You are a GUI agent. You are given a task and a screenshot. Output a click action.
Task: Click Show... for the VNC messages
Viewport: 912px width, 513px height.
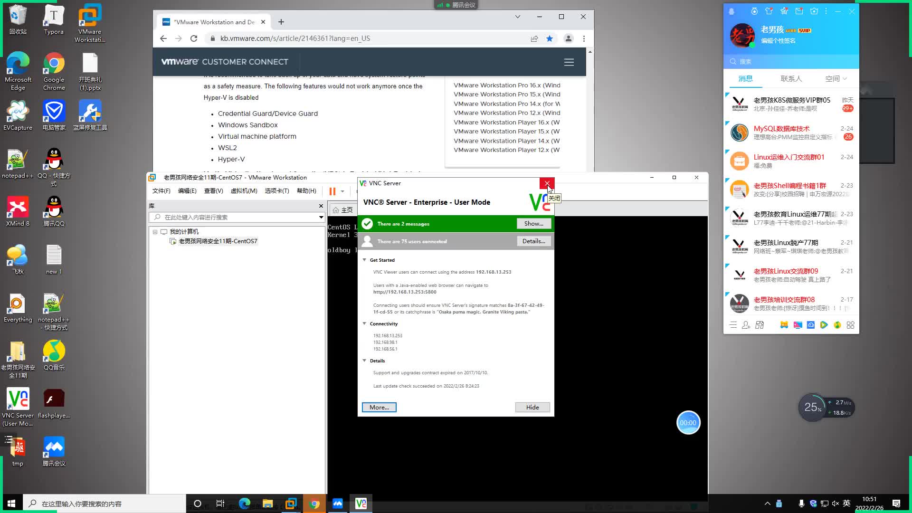[x=533, y=224]
